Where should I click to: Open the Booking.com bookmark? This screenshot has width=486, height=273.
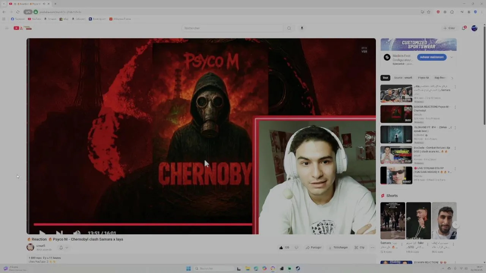pos(97,19)
